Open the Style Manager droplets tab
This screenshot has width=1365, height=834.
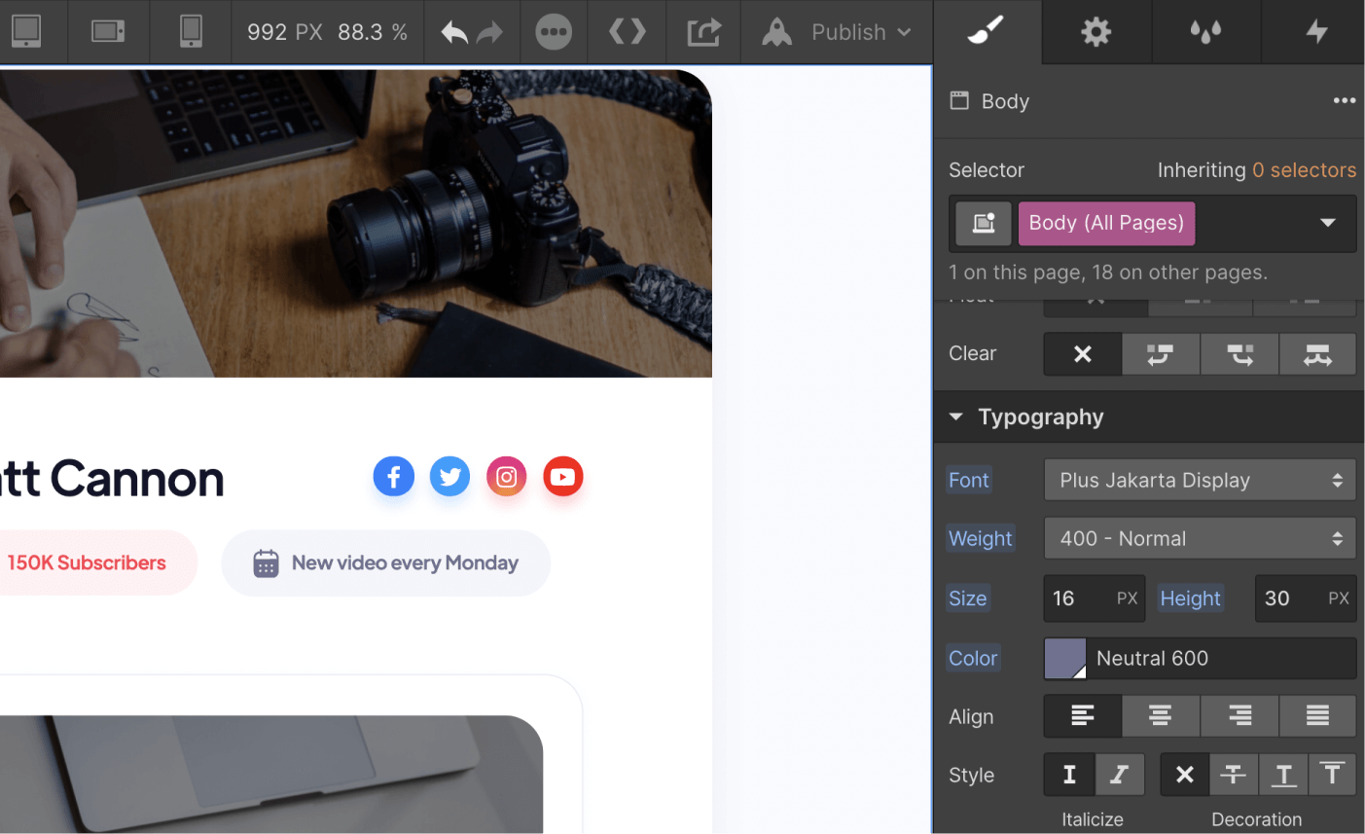tap(1206, 32)
